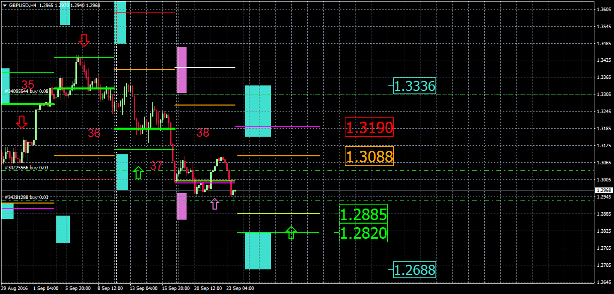The image size is (614, 294).
Task: Click order label #34095544 buy 0.08
Action: pos(26,91)
